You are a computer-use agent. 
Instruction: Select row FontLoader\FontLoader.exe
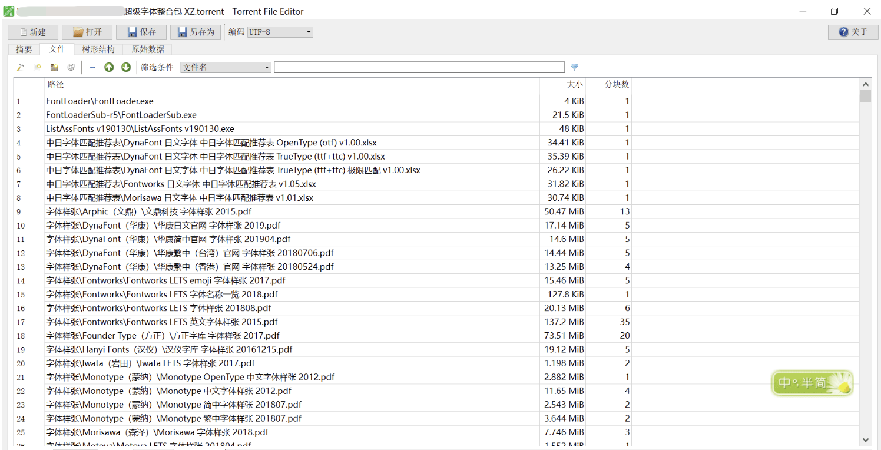[x=437, y=101]
